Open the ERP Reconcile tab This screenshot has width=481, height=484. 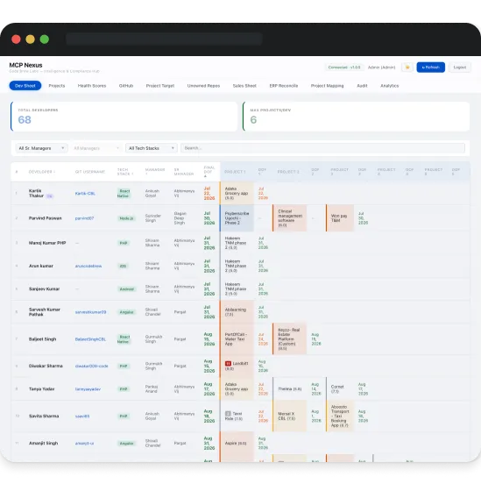(284, 86)
